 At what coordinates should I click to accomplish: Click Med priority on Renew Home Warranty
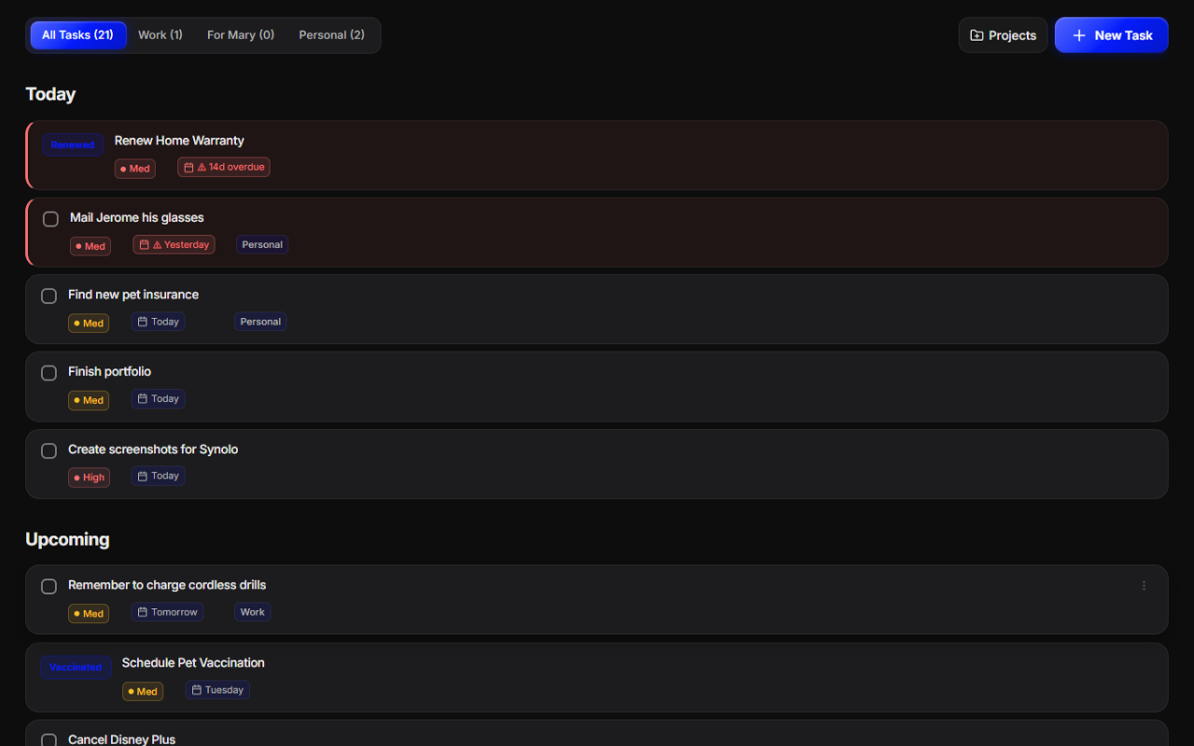(135, 169)
